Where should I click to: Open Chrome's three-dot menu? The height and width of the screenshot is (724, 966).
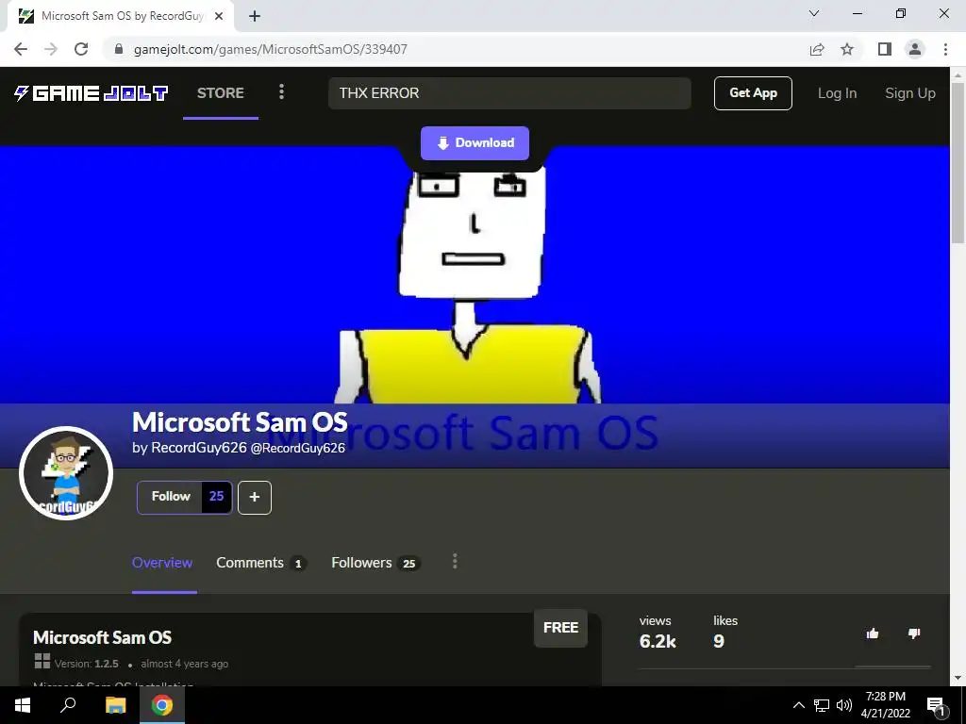pos(945,49)
